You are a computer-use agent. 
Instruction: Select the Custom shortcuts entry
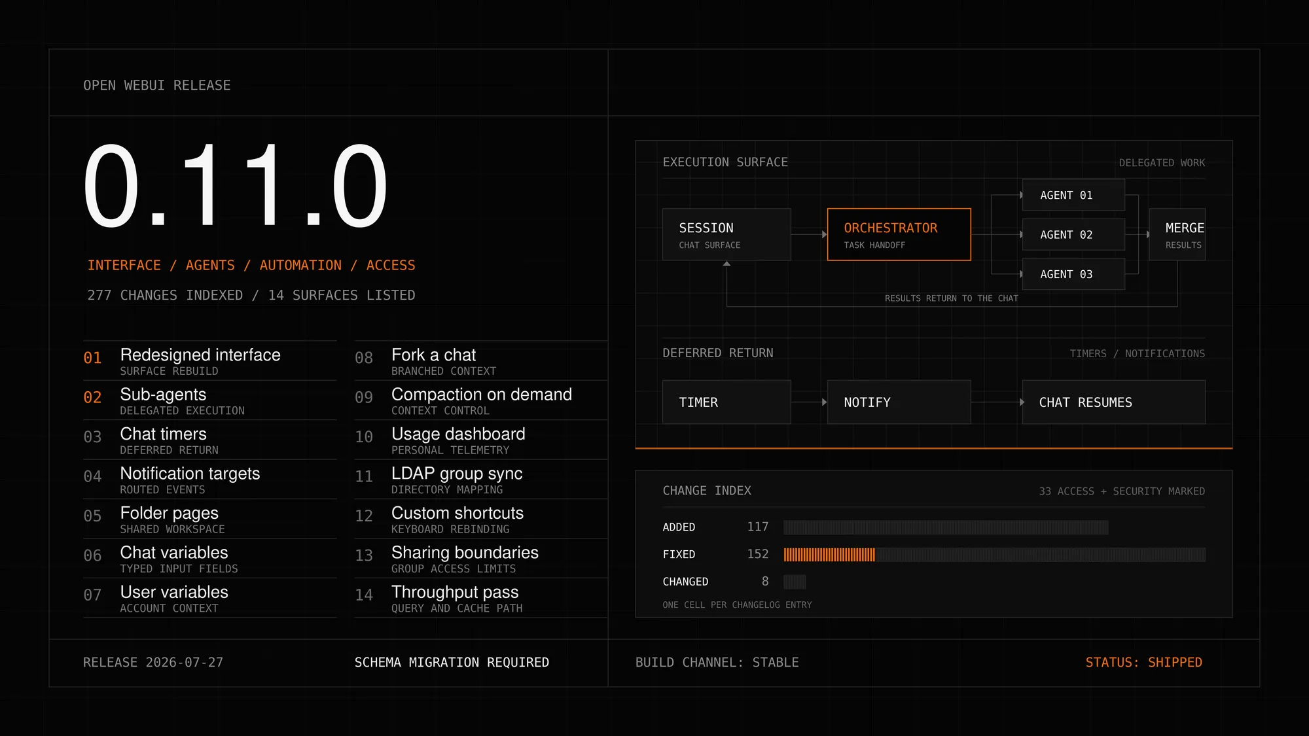tap(481, 519)
